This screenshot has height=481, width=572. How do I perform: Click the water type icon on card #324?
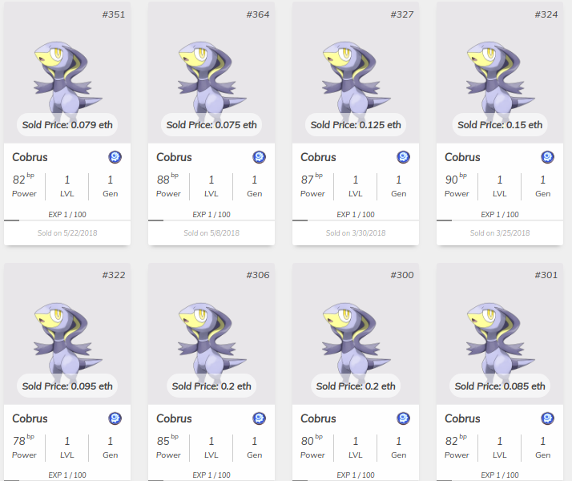pyautogui.click(x=547, y=157)
